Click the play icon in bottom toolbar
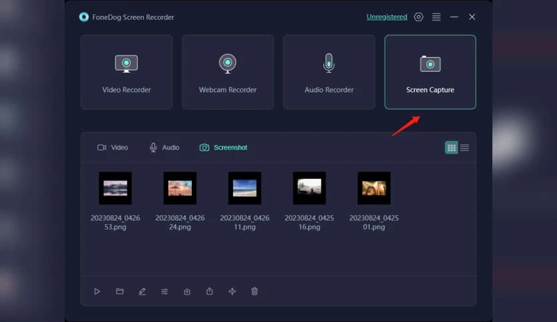Image resolution: width=557 pixels, height=322 pixels. pyautogui.click(x=97, y=291)
